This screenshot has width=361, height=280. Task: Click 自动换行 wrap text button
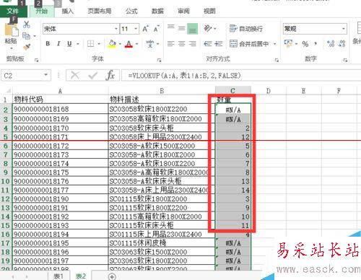click(x=246, y=29)
